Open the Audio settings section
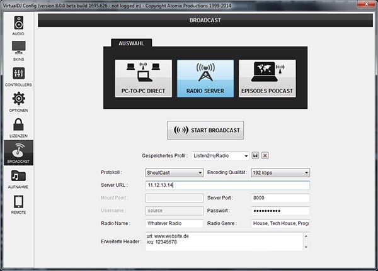Viewport: 378px width, 271px height. [18, 26]
